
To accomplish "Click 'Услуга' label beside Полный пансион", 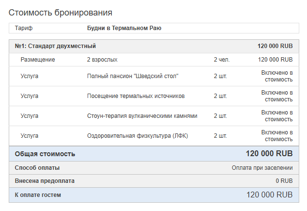I will [x=30, y=76].
